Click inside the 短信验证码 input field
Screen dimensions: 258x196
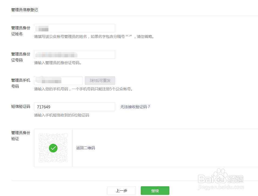click(74, 107)
